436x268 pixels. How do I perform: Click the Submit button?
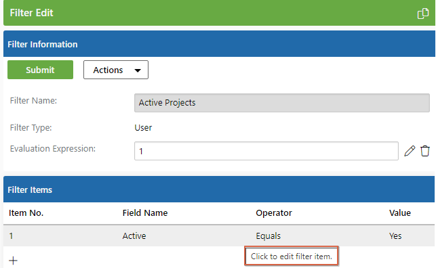point(40,70)
